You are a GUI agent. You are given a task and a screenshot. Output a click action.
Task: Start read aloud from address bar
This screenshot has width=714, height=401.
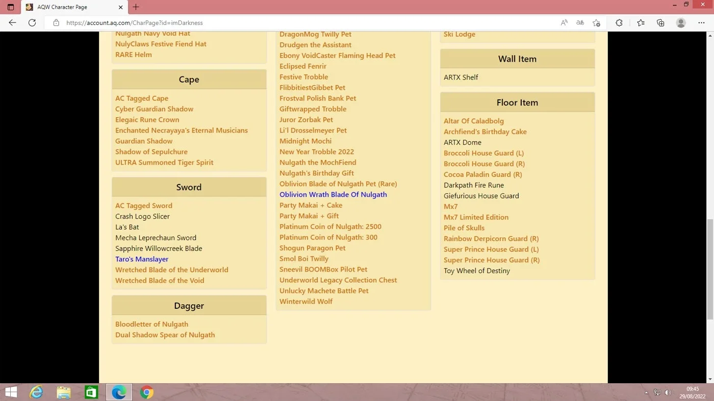(564, 23)
